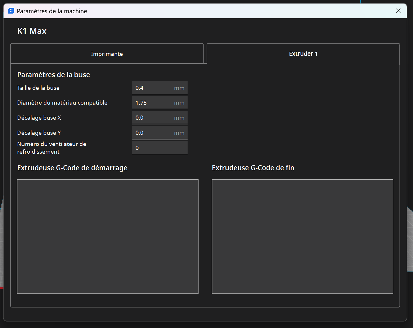Click the Diamètre du matériau compatible label
Viewport: 413px width, 328px height.
(62, 103)
